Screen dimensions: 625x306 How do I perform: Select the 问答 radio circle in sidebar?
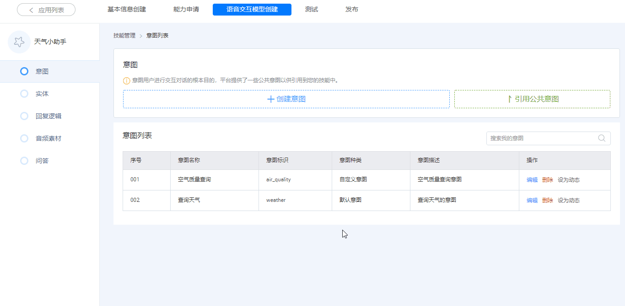click(24, 161)
